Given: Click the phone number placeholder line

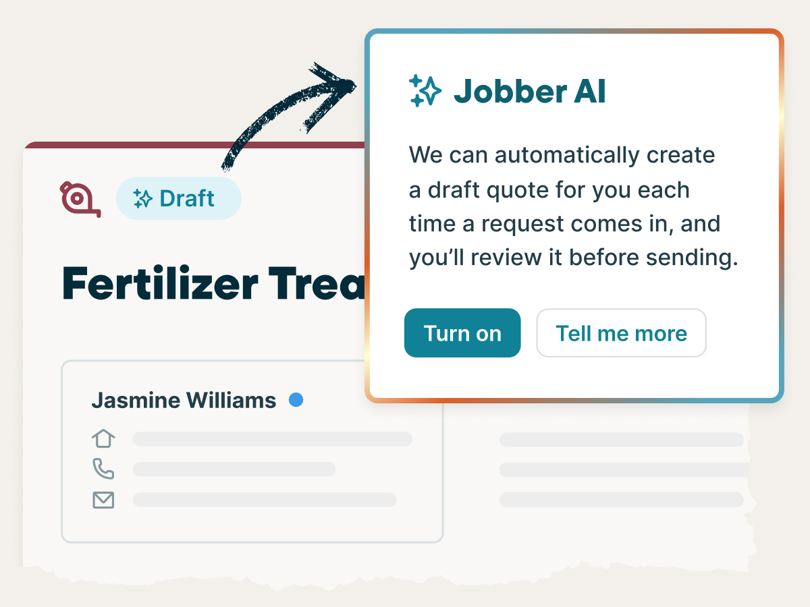Looking at the screenshot, I should pos(234,469).
